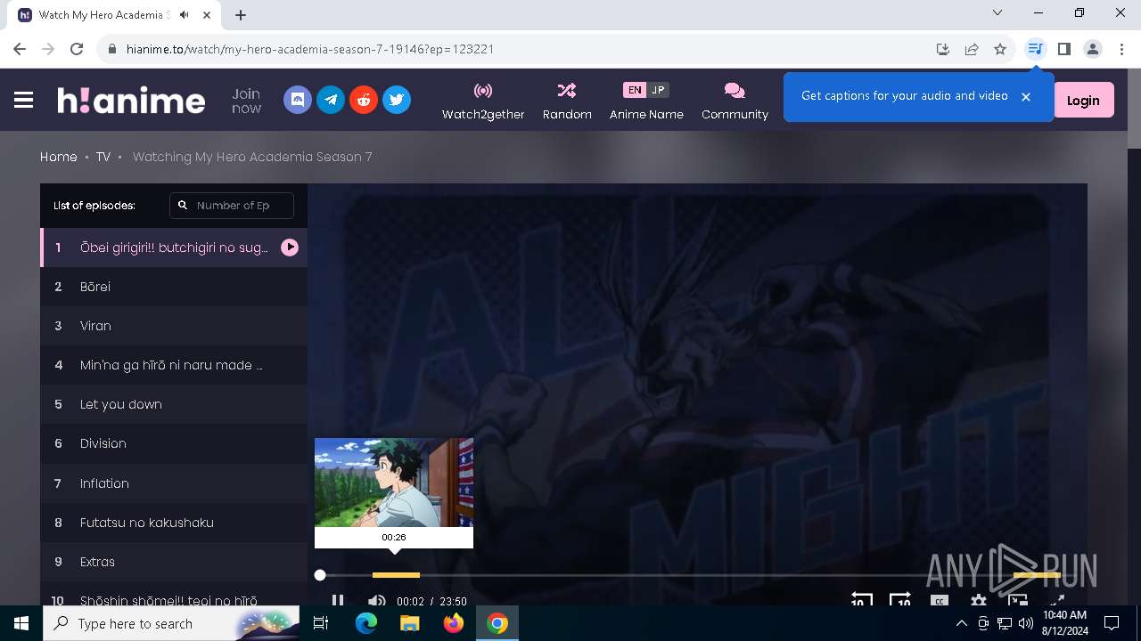
Task: Launch Microsoft Edge from the taskbar
Action: pyautogui.click(x=366, y=623)
